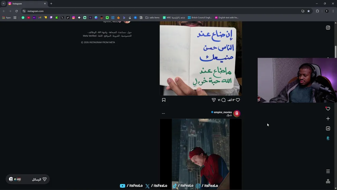The height and width of the screenshot is (190, 337).
Task: Open footer link الشروط
Action: [116, 36]
